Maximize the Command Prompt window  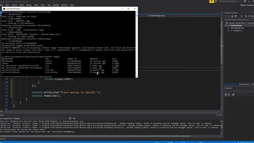pyautogui.click(x=128, y=9)
